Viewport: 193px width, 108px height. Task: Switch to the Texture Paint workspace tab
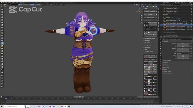tap(43, 3)
